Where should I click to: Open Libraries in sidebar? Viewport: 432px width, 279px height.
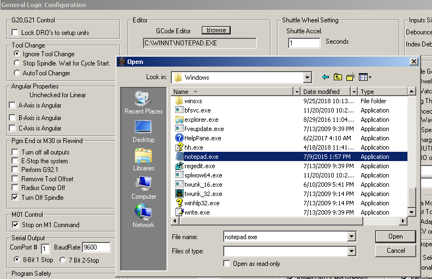click(143, 160)
